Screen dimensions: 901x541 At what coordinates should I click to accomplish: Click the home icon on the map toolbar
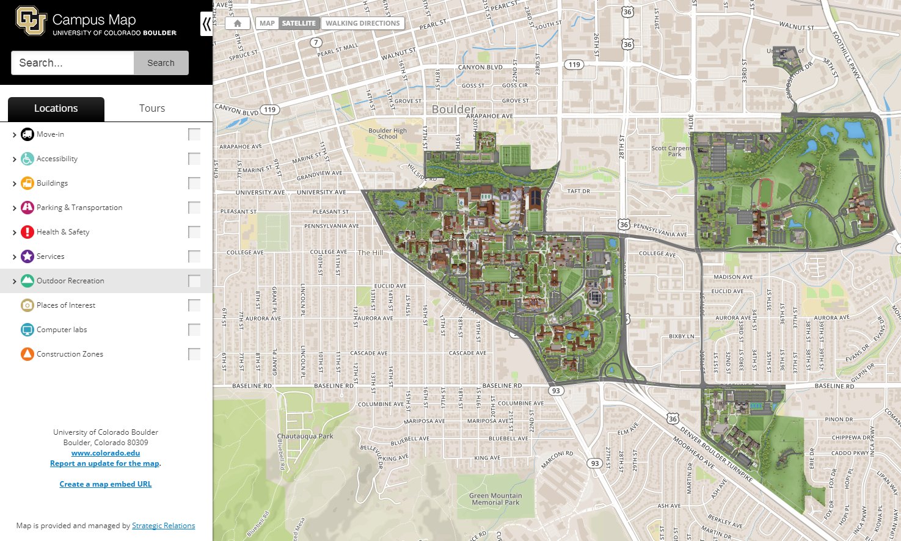click(237, 23)
